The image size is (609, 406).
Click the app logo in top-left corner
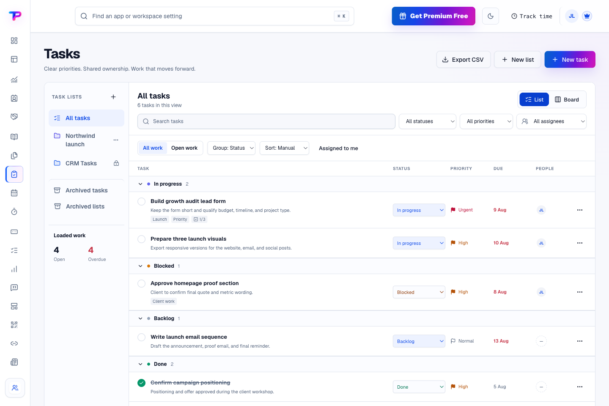(15, 16)
